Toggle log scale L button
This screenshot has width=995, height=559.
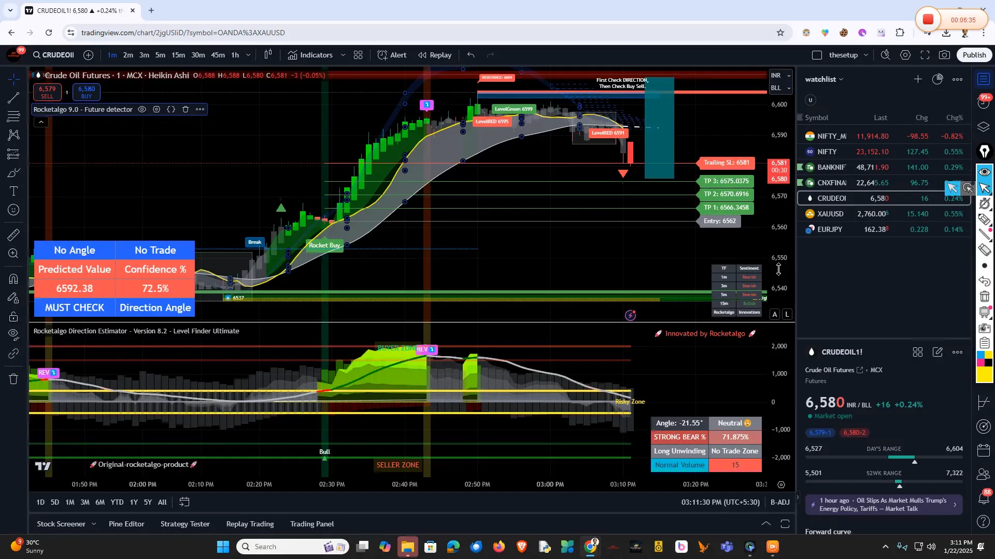787,314
